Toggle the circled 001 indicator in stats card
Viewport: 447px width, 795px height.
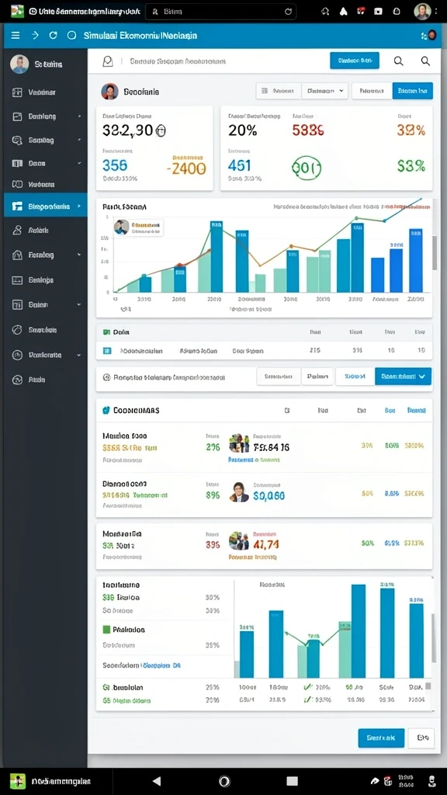coord(307,168)
